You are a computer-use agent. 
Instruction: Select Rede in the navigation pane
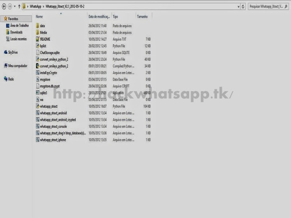(9, 79)
